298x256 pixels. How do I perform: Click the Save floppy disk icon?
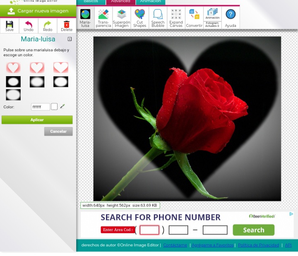click(x=9, y=25)
